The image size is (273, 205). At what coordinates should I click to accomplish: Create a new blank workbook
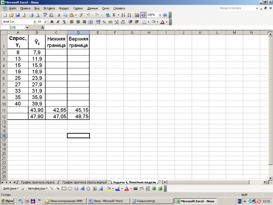click(x=5, y=15)
